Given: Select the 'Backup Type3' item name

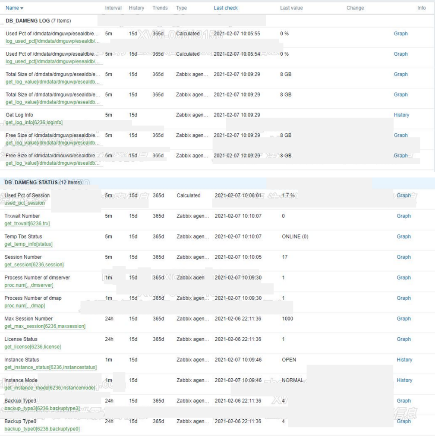Looking at the screenshot, I should 20,401.
